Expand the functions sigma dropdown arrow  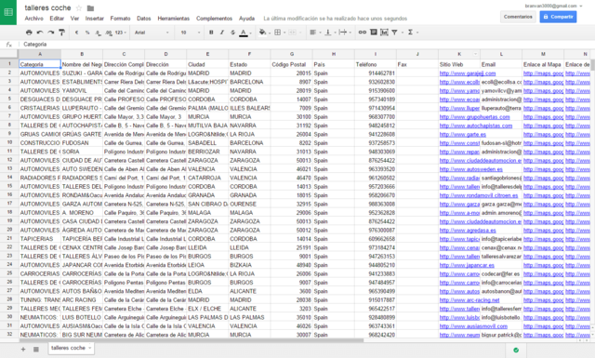point(417,33)
